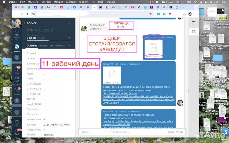The height and width of the screenshot is (143, 229).
Task: Open the Задачи section in sidebar
Action: click(17, 91)
